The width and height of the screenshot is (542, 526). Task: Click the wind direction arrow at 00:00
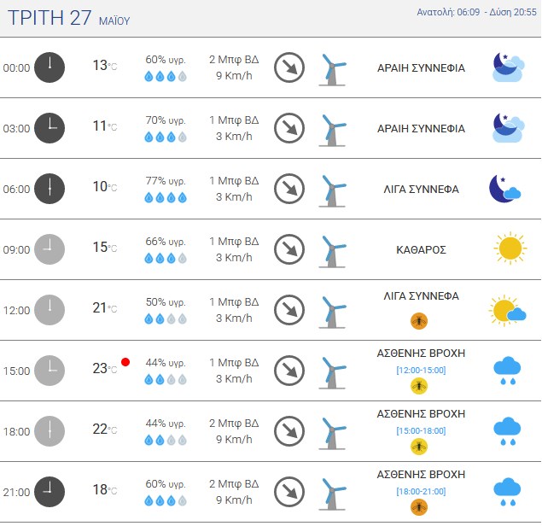point(289,67)
